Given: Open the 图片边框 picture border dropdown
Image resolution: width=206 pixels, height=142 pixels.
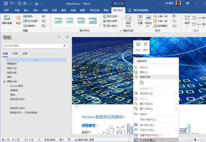Looking at the screenshot, I should point(111,16).
